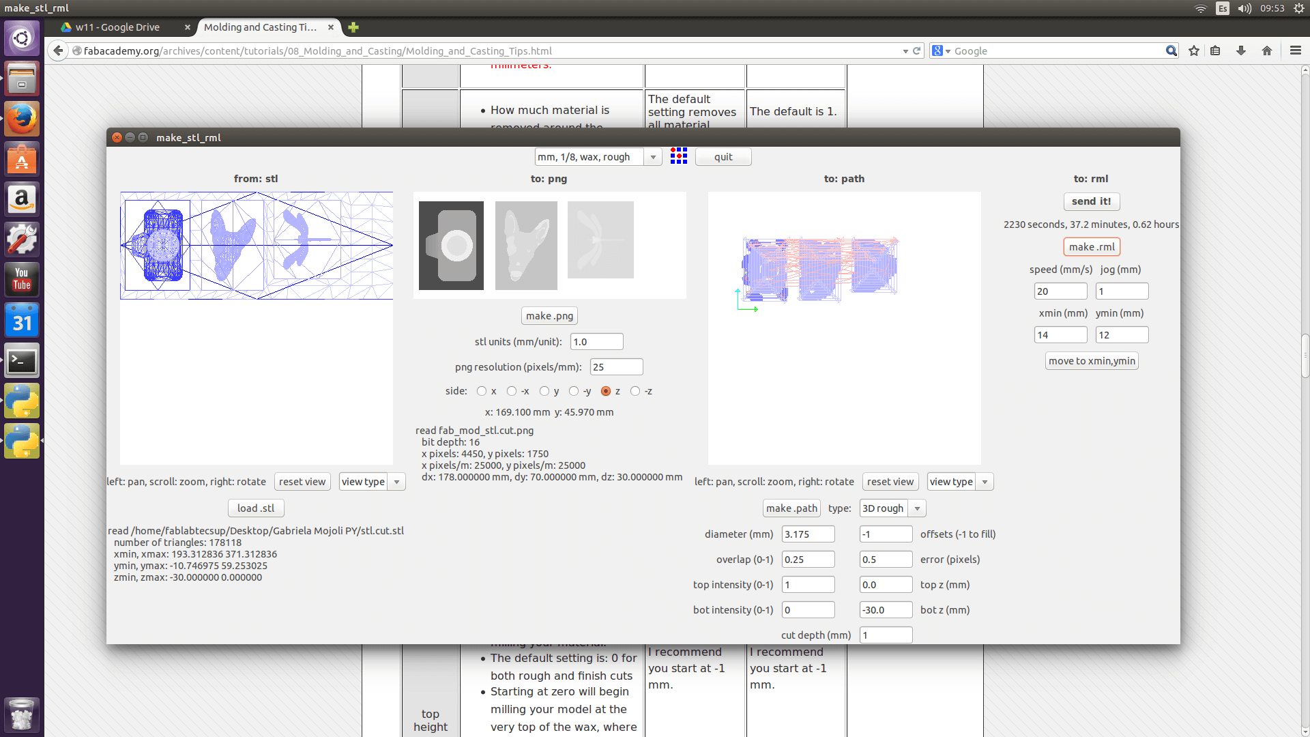The image size is (1310, 737).
Task: Open the Es keyboard layout indicator
Action: click(1223, 8)
